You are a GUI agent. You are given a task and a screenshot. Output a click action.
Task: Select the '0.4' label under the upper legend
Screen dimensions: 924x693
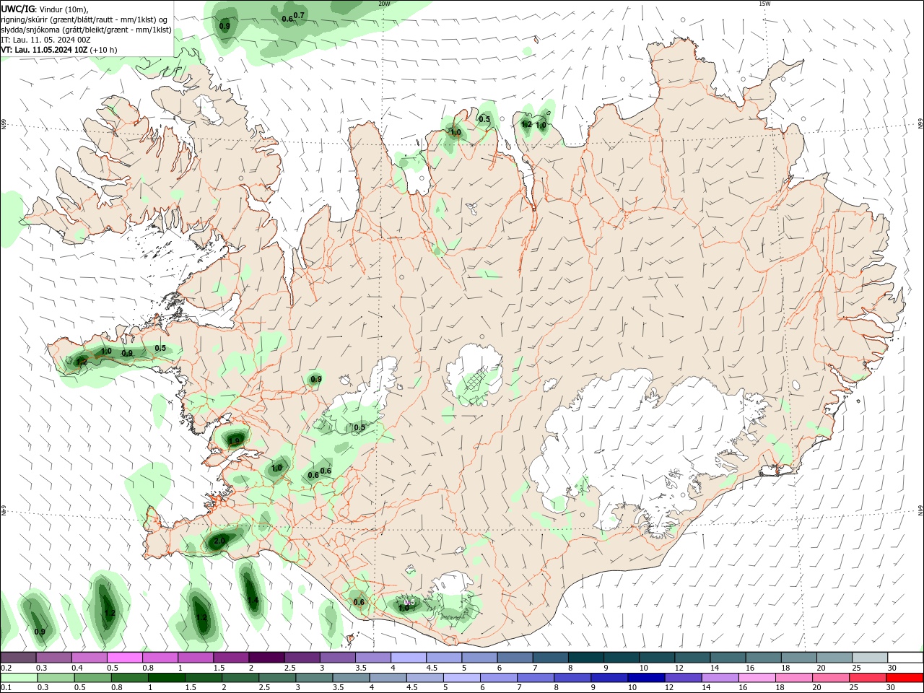click(77, 668)
